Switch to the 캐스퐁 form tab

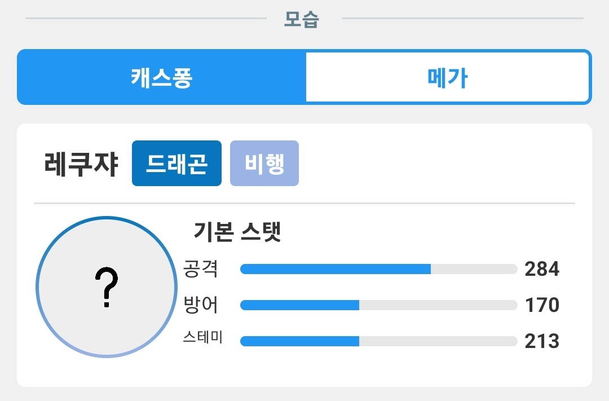pos(162,77)
